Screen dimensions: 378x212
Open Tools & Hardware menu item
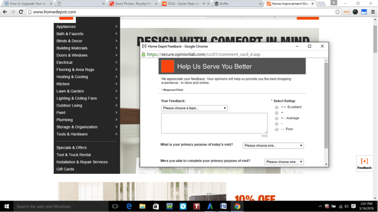87,134
